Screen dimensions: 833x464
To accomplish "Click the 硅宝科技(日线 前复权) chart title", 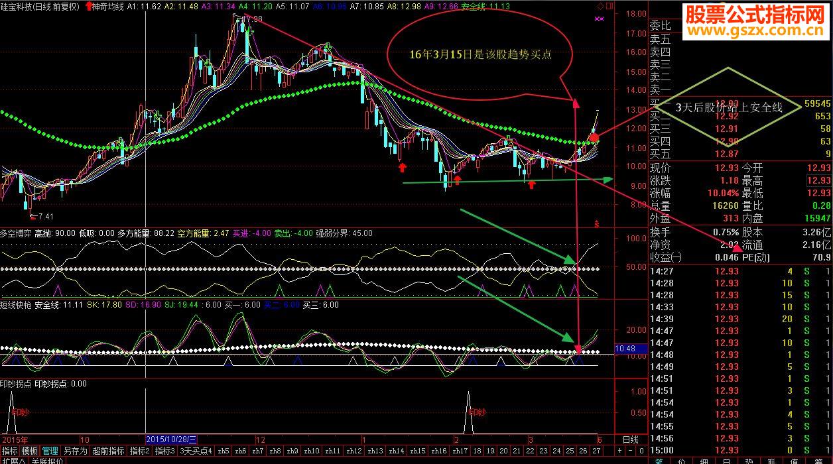I will 40,6.
